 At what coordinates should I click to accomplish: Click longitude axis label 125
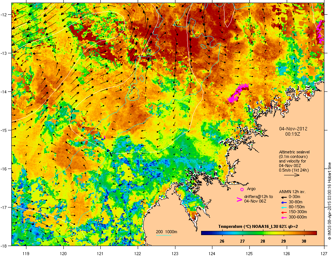click(x=249, y=254)
